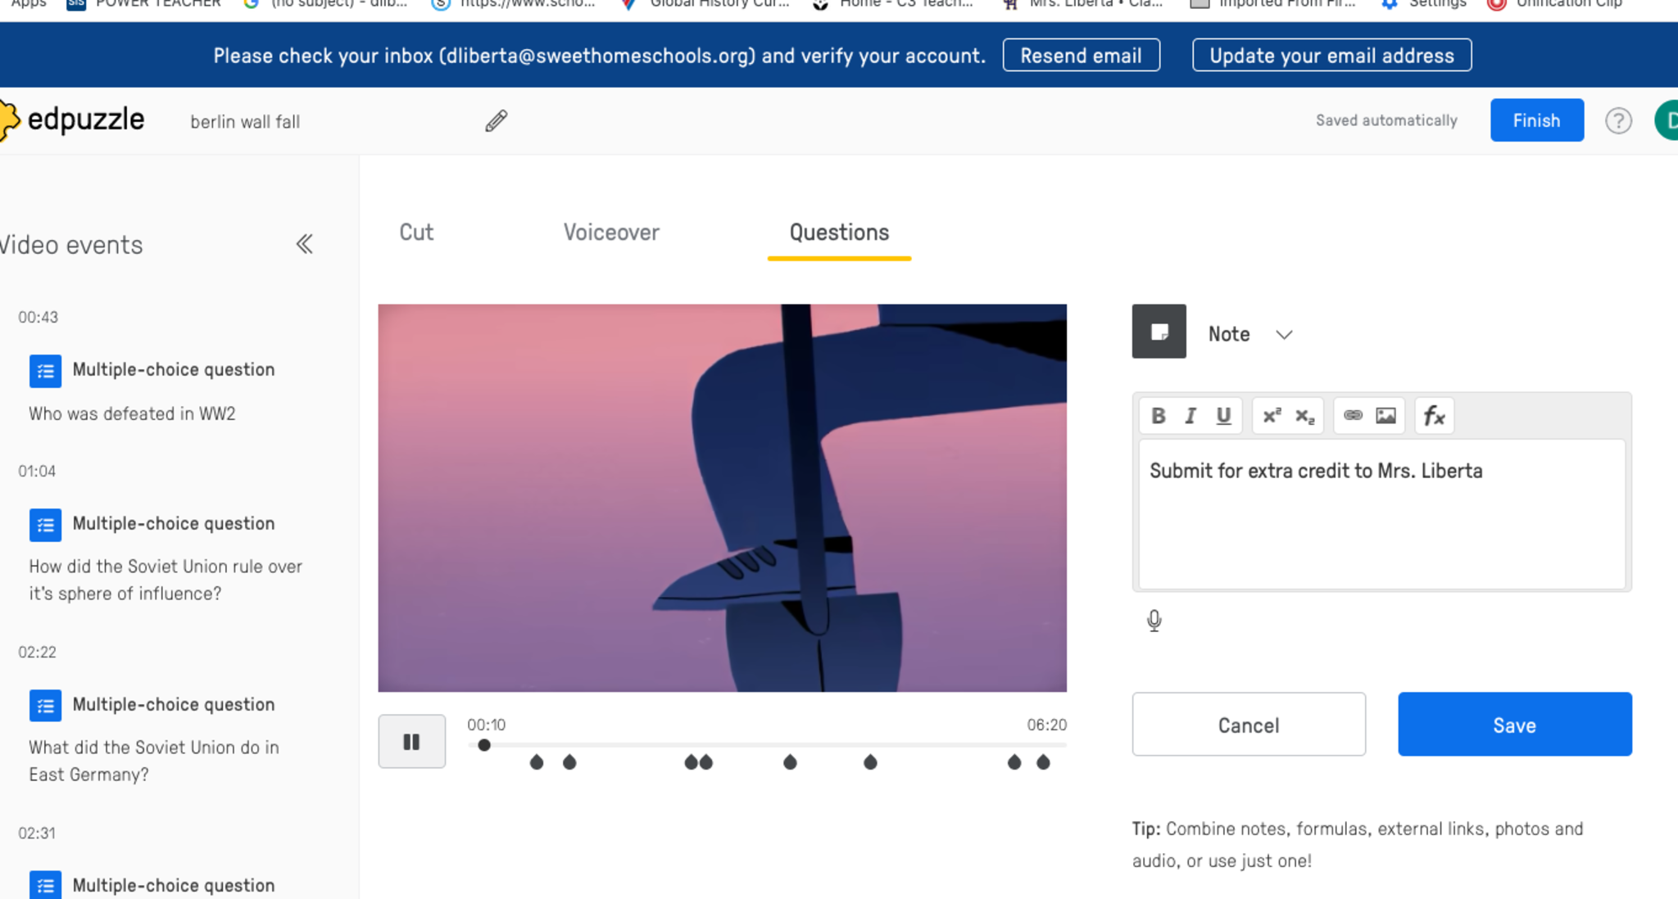Open the formula editor icon
The height and width of the screenshot is (899, 1678).
[x=1434, y=416]
